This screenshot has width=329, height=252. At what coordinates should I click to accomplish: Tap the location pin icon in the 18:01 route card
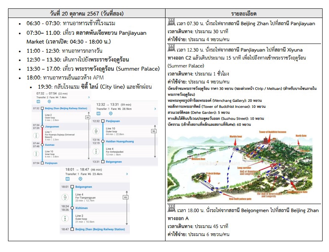[81, 179]
